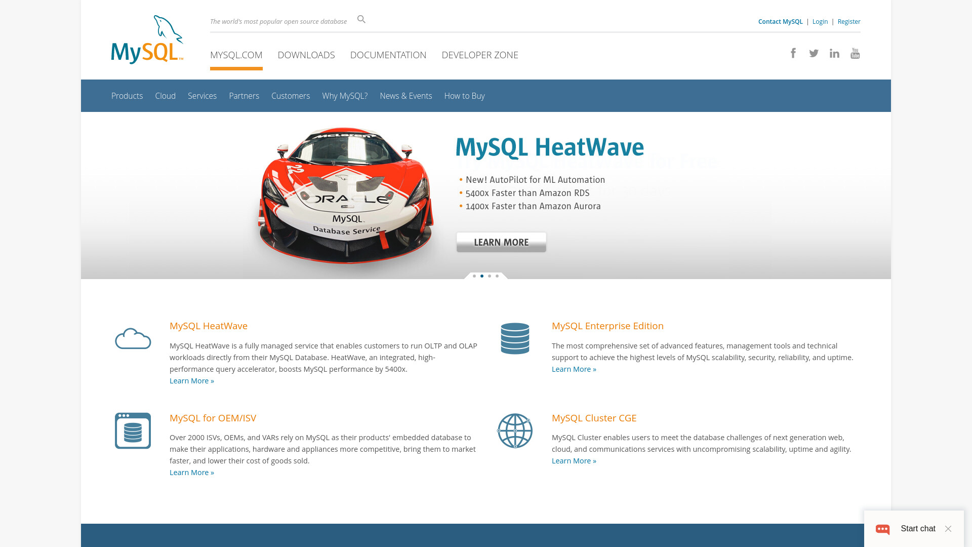Click the MySQL Enterprise Edition heading
The height and width of the screenshot is (547, 972).
click(x=607, y=326)
